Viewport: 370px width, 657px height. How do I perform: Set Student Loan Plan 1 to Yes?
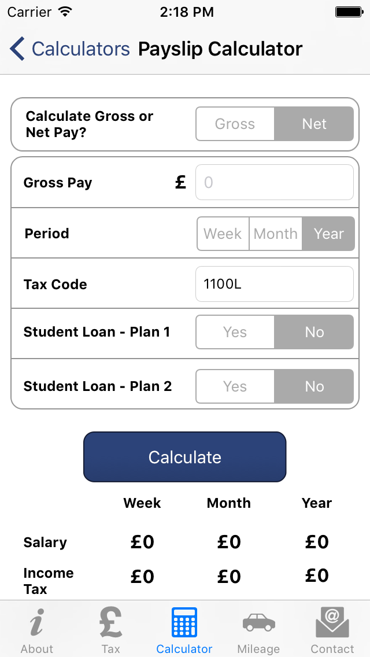coord(235,332)
